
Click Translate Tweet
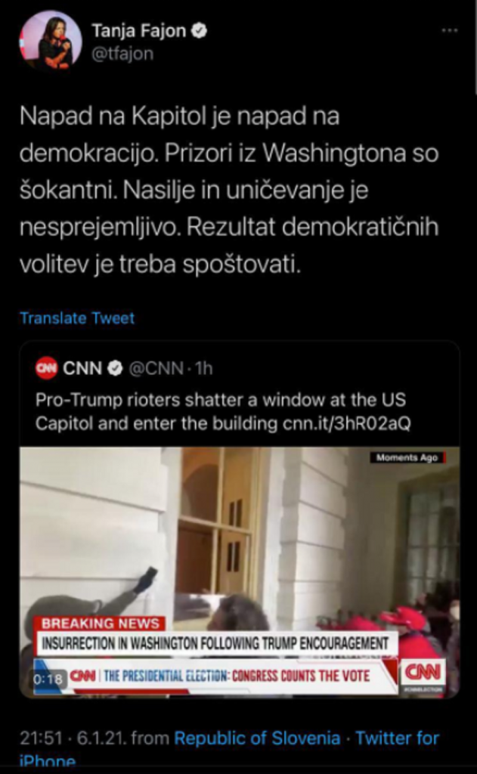point(77,318)
